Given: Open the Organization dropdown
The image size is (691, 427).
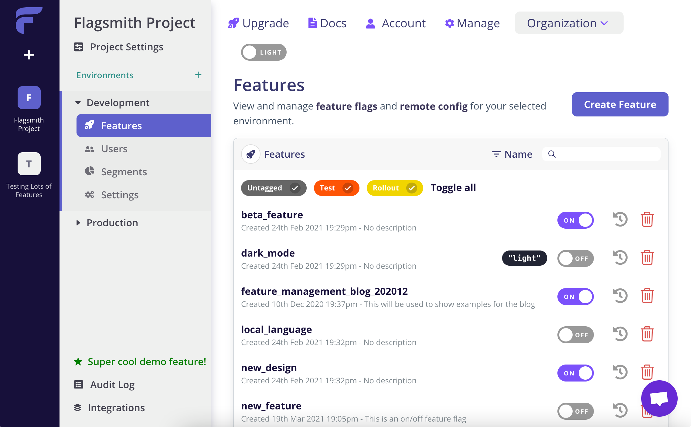Looking at the screenshot, I should click(569, 23).
